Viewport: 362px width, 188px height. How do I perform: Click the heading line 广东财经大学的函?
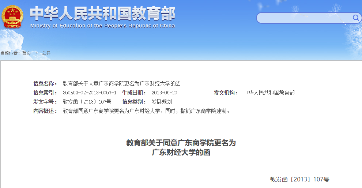pos(181,153)
